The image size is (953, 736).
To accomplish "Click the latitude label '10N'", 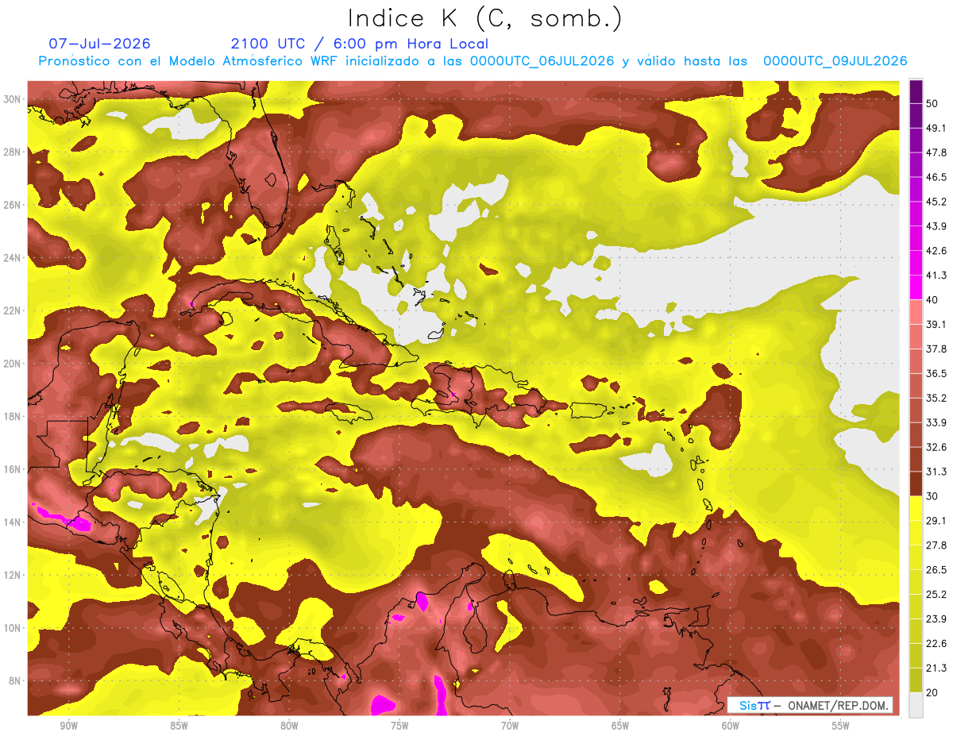I will point(14,627).
